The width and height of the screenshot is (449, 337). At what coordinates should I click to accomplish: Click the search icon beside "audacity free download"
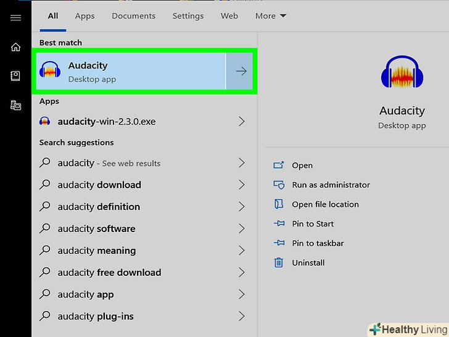[x=44, y=272]
